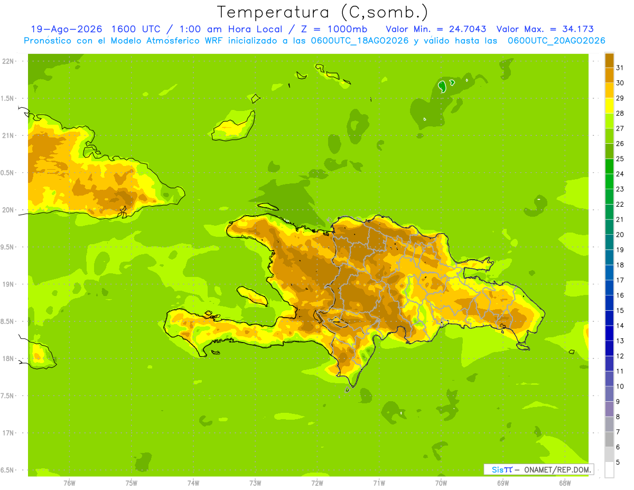Click the color bar segment between 30 and 31
Viewport: 634px width, 490px height.
tap(609, 76)
